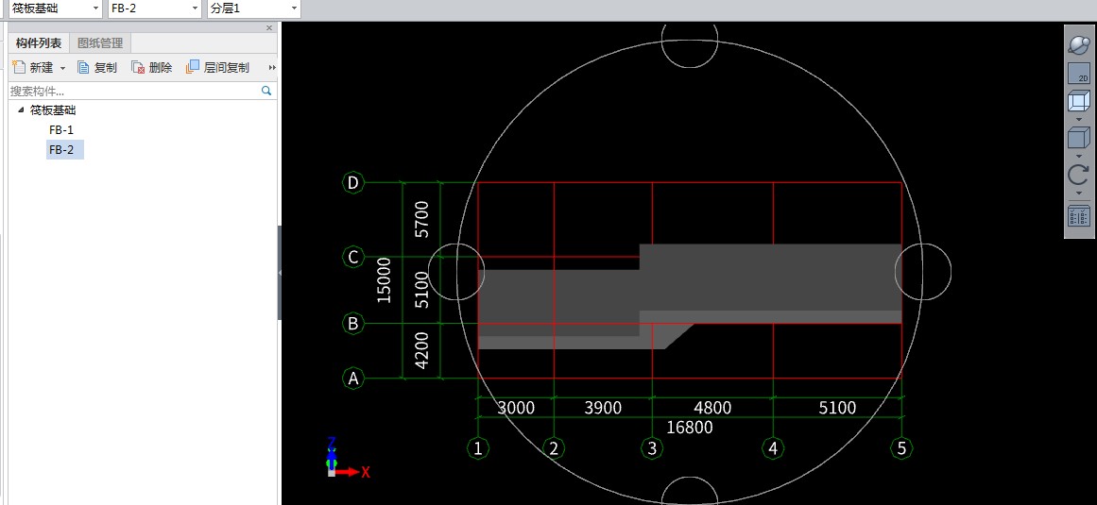Switch to 构件列表 tab
This screenshot has height=505, width=1097.
39,43
